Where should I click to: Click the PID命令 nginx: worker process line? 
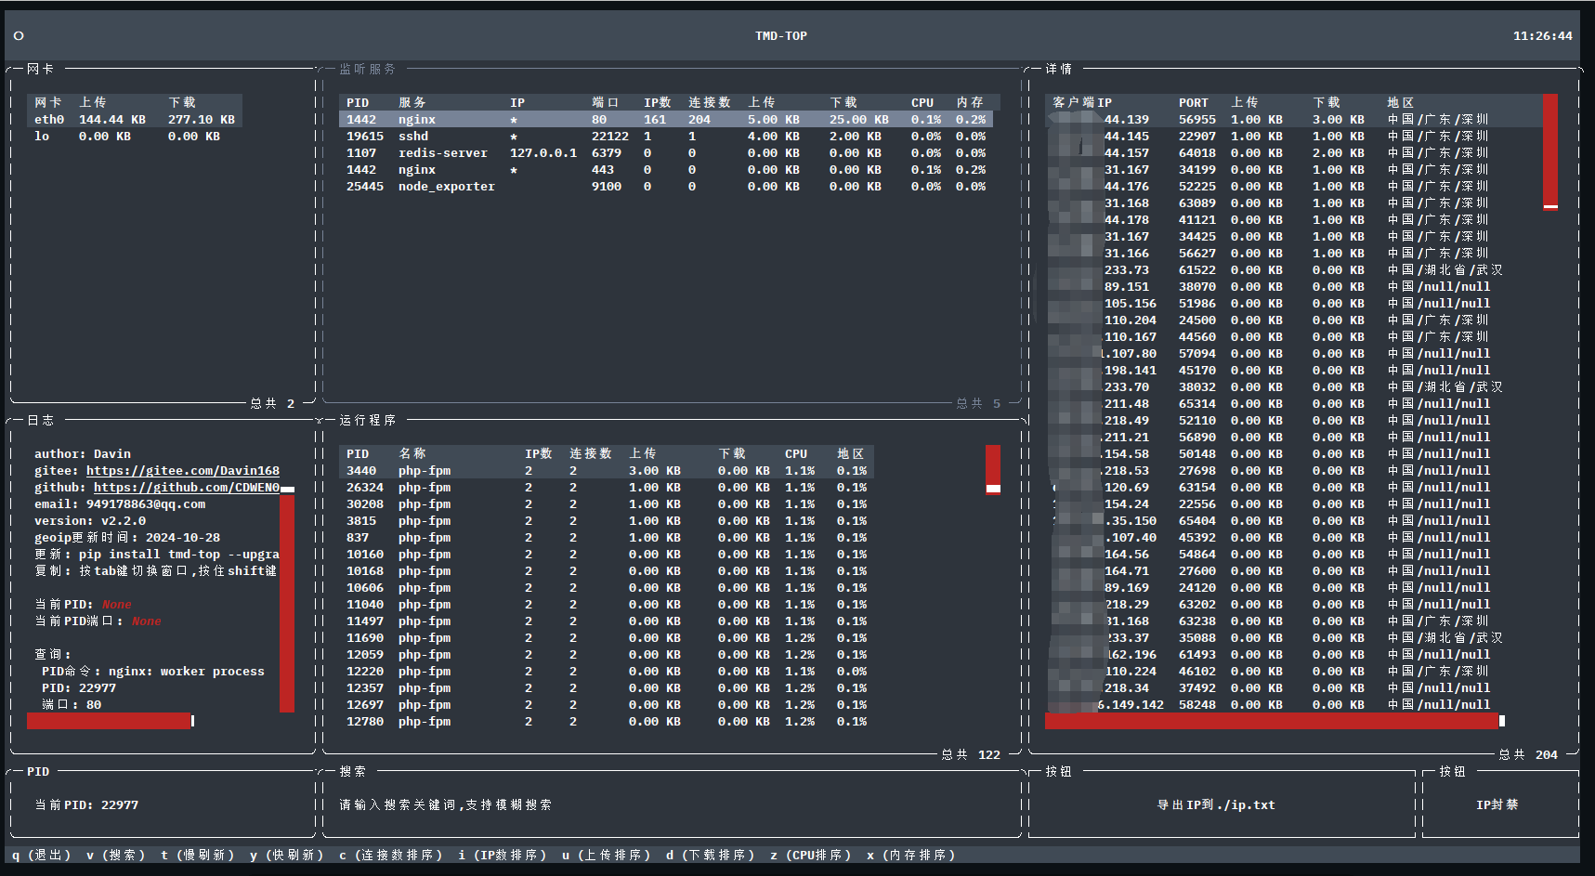coord(153,672)
